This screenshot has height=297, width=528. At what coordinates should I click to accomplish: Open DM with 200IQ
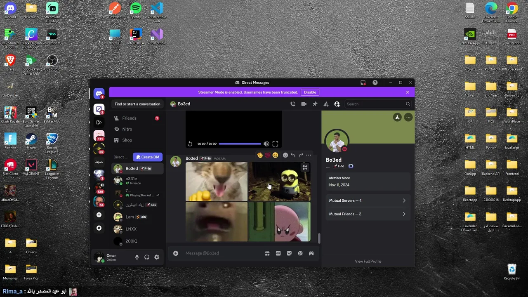[x=137, y=241]
